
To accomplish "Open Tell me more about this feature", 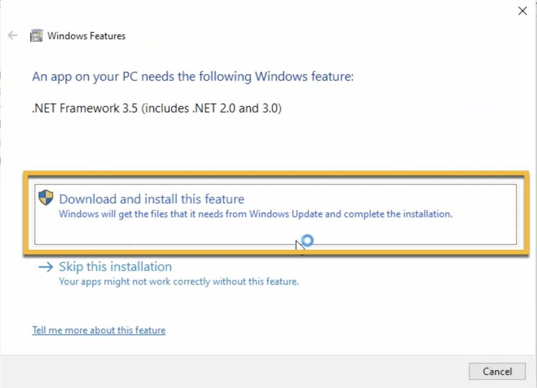I will (x=99, y=330).
